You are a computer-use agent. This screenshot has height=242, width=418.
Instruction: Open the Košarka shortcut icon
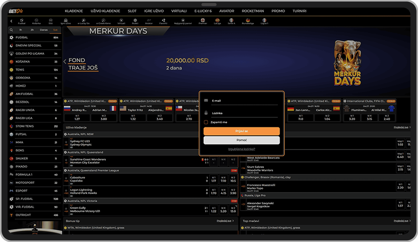36,21
